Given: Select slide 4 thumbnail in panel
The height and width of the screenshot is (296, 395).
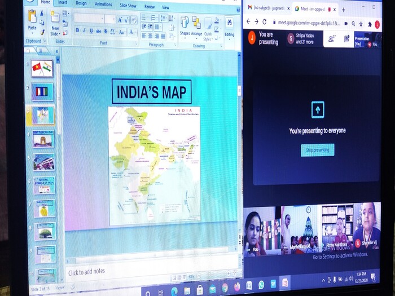Looking at the screenshot, I should [43, 139].
